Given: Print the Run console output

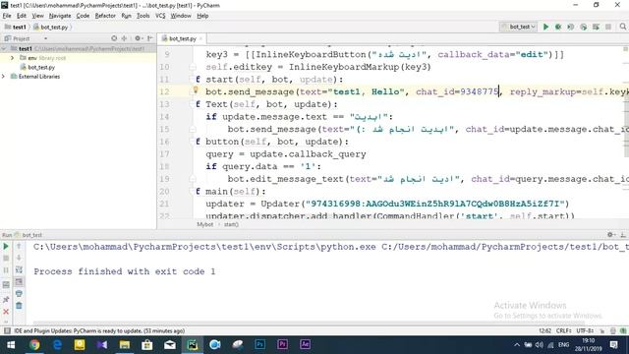Looking at the screenshot, I should click(19, 294).
